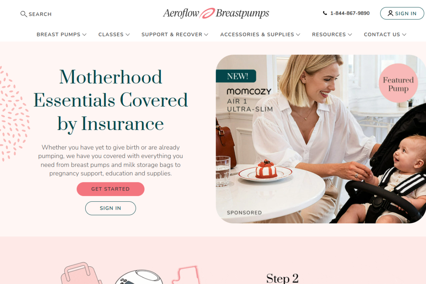Image resolution: width=426 pixels, height=284 pixels.
Task: Click the Aeroflow Breastpumps logo
Action: 216,13
